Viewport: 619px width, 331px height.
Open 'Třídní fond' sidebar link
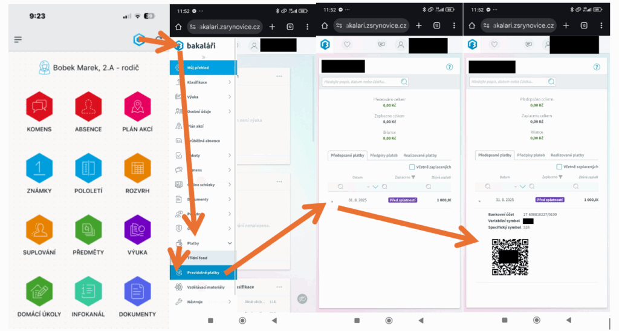click(198, 258)
